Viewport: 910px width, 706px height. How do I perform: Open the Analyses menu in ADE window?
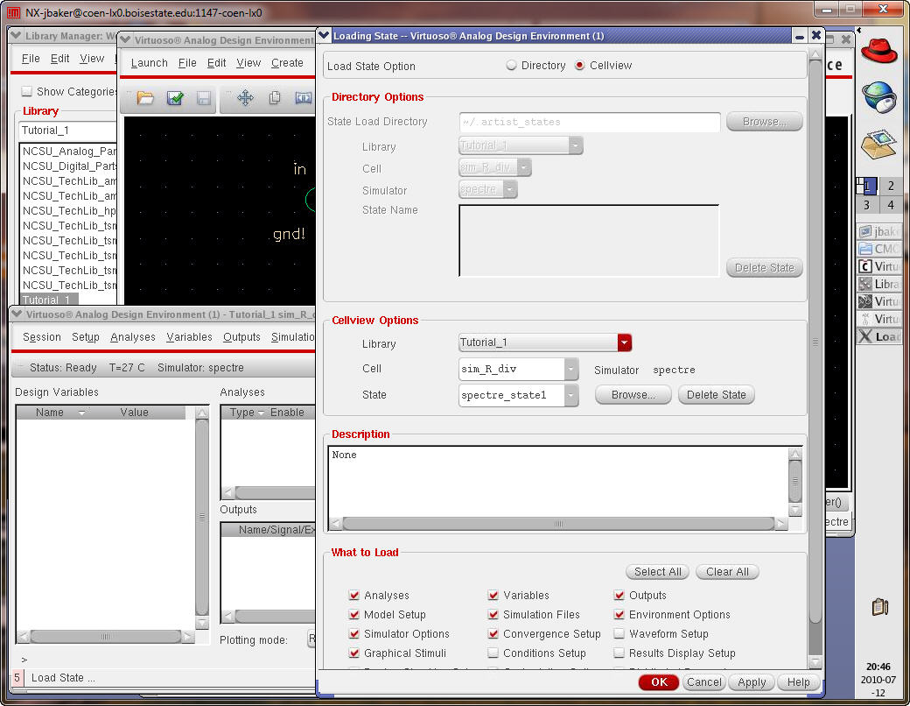pyautogui.click(x=132, y=337)
